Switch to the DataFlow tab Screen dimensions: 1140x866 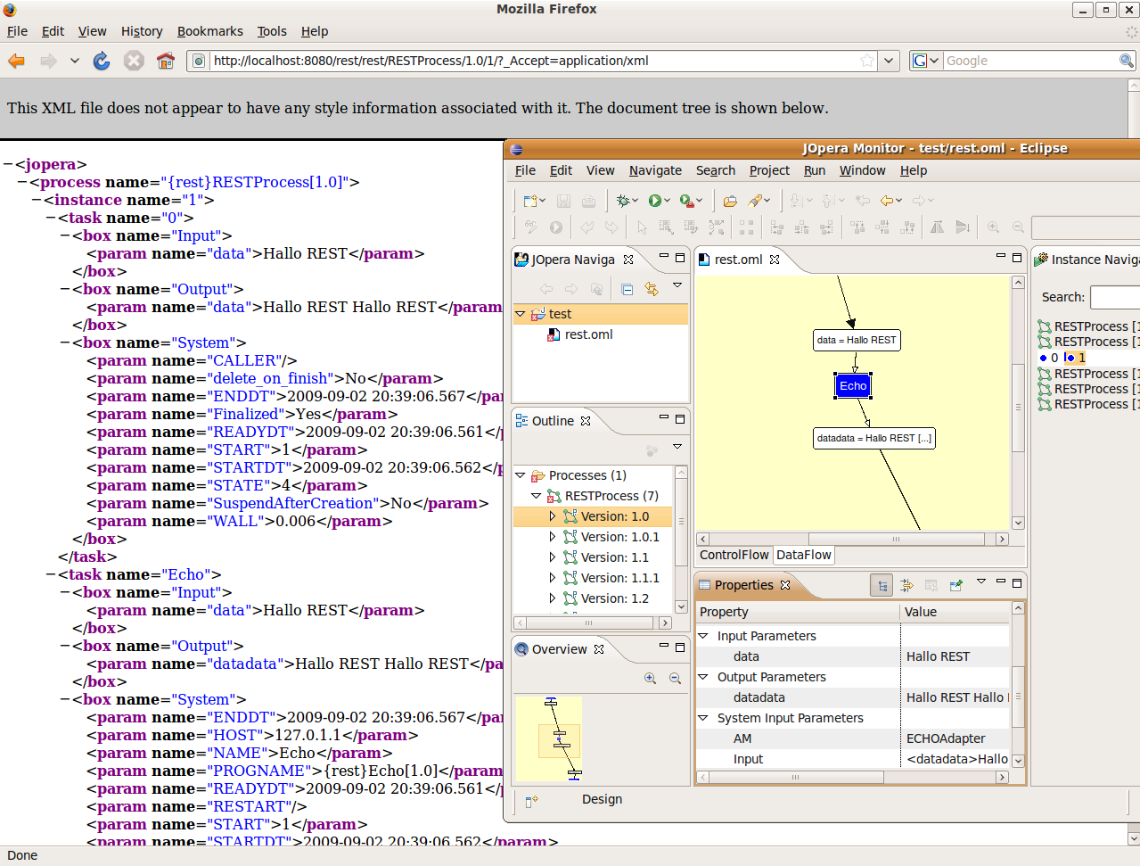804,555
